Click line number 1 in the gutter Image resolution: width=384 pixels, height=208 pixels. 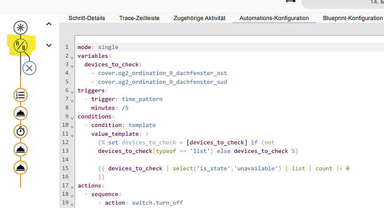pyautogui.click(x=67, y=47)
